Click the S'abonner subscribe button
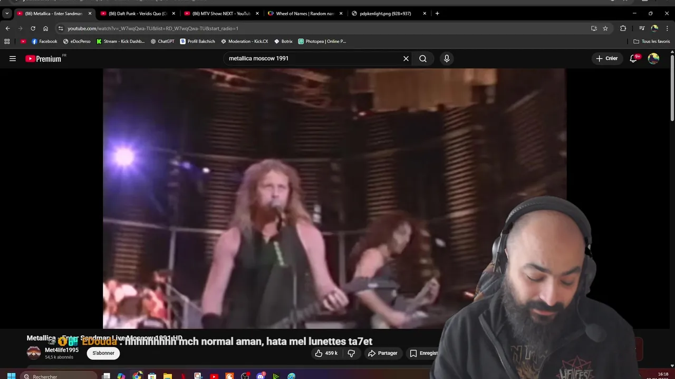Screen dimensions: 675x379 tap(103, 353)
